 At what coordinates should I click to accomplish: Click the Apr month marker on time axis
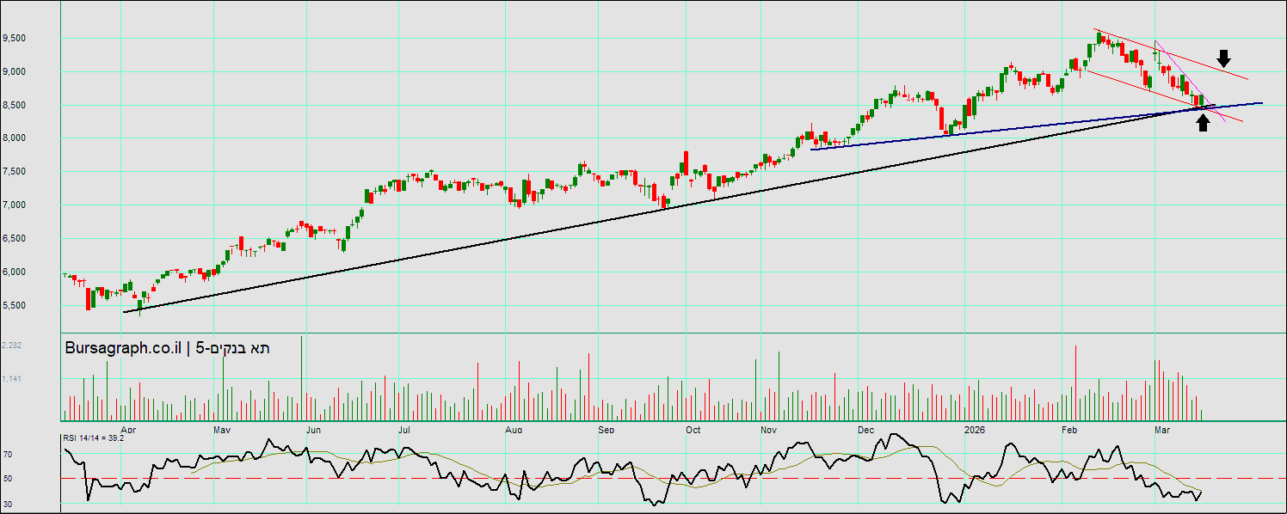click(x=128, y=429)
